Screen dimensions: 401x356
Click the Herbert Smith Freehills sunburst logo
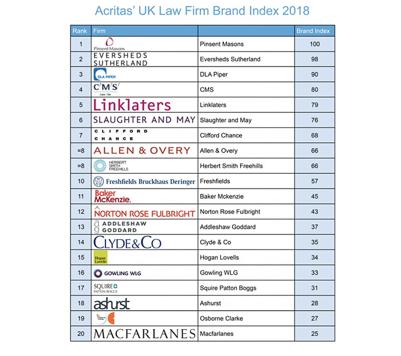tap(111, 166)
